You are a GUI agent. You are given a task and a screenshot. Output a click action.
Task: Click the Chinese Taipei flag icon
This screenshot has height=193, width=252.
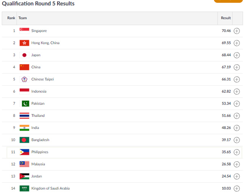[x=24, y=79]
